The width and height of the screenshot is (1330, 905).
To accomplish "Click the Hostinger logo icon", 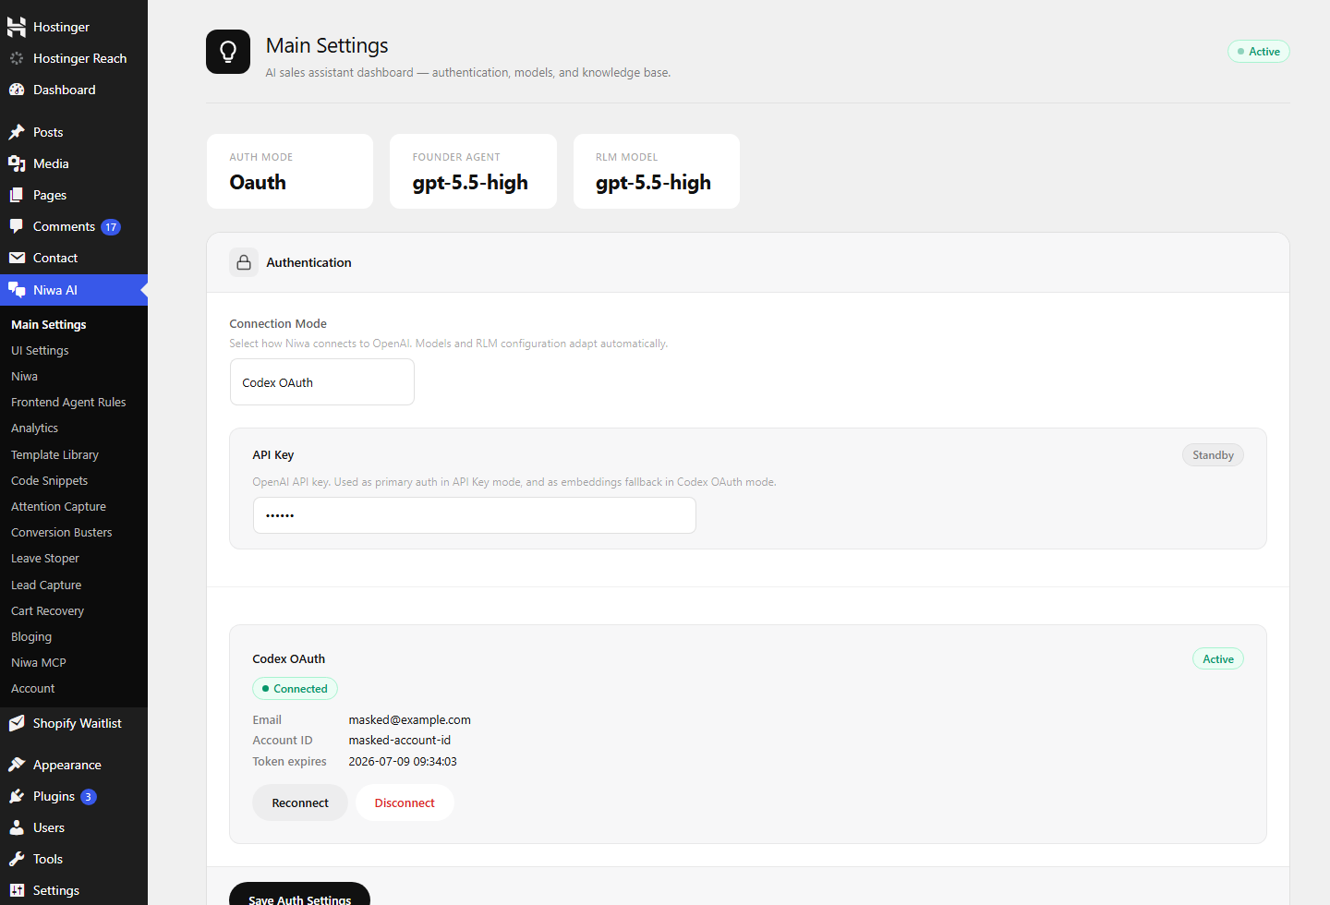I will [x=17, y=27].
